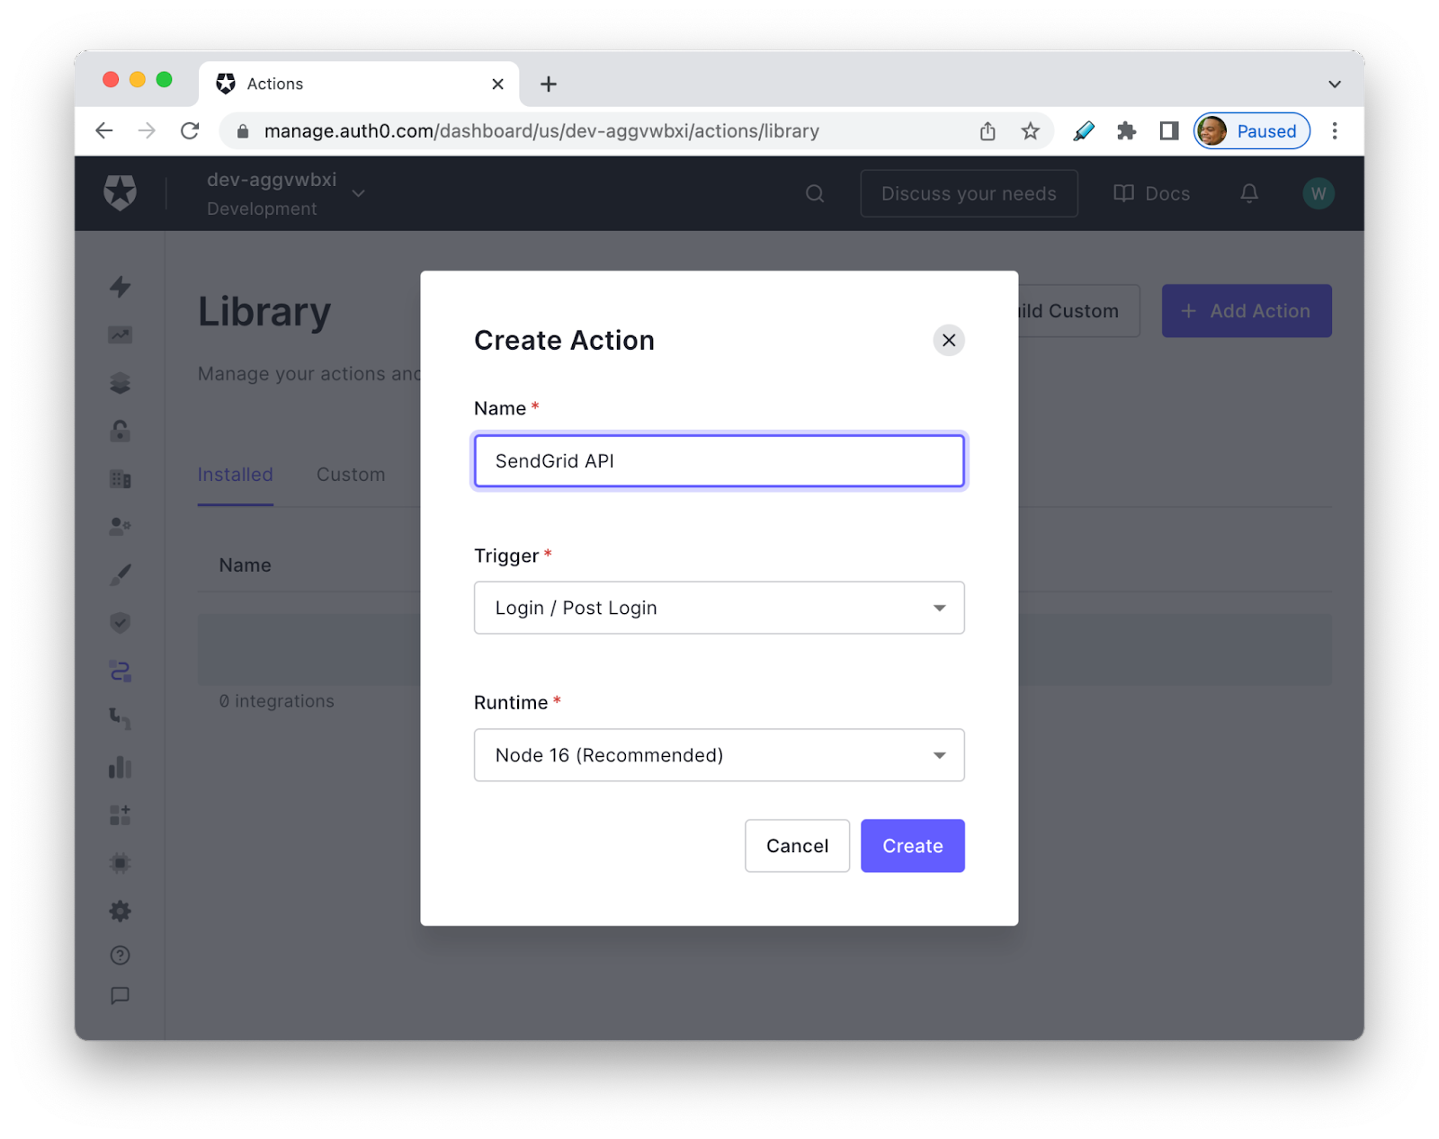Viewport: 1439px width, 1139px height.
Task: Click Discuss your needs button
Action: [x=969, y=193]
